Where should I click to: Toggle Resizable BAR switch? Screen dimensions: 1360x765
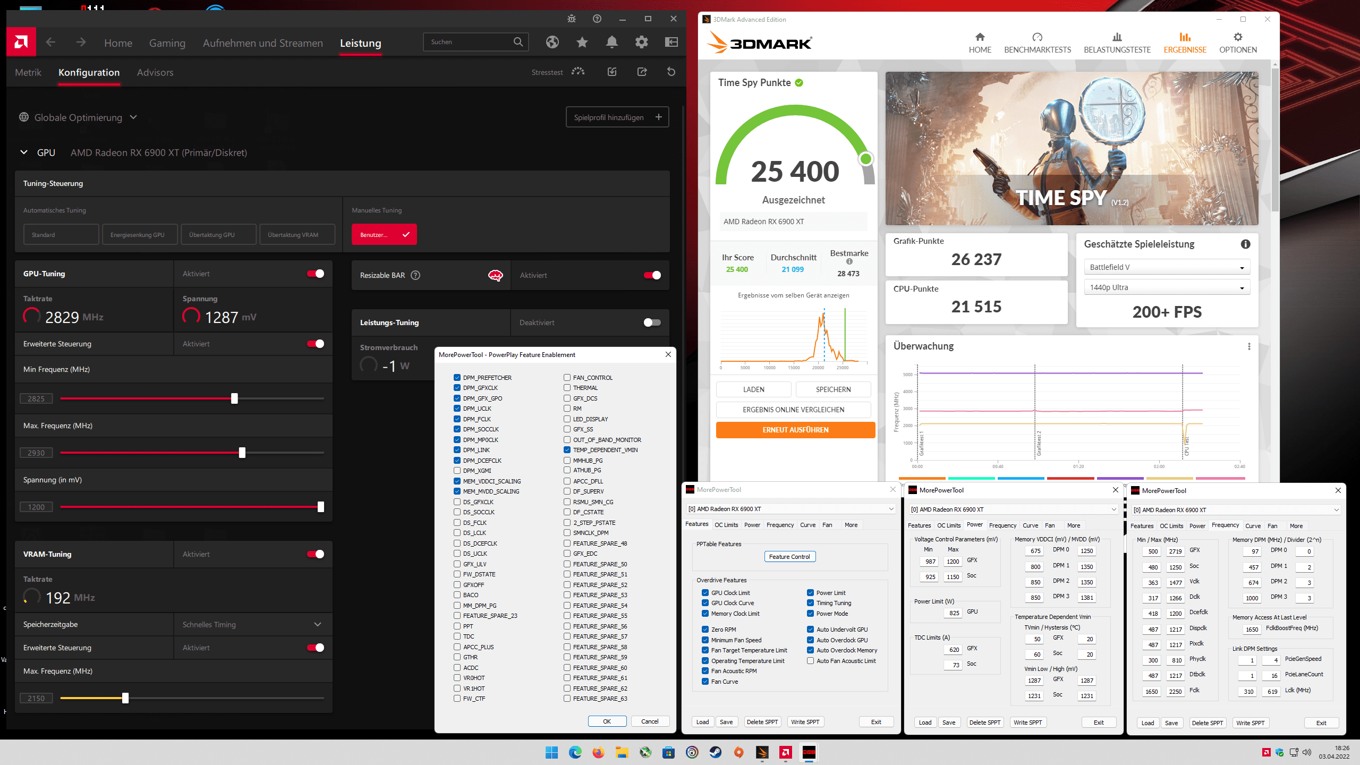click(652, 275)
